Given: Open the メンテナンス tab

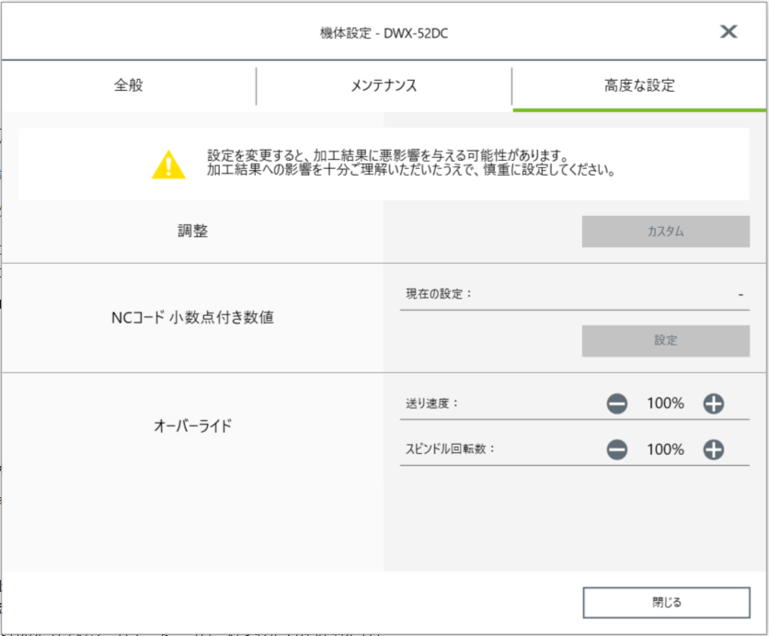Looking at the screenshot, I should pyautogui.click(x=384, y=85).
